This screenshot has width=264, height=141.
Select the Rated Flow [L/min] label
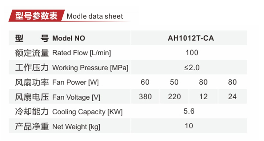[82, 53]
